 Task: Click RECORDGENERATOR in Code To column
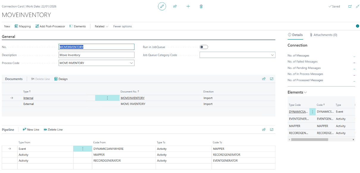[227, 155]
